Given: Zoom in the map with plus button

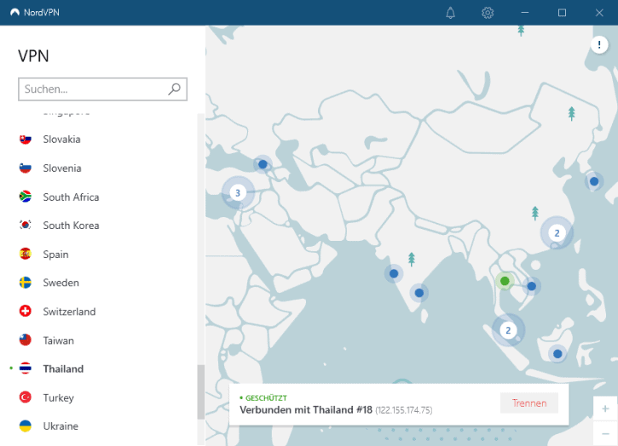Looking at the screenshot, I should [x=605, y=409].
